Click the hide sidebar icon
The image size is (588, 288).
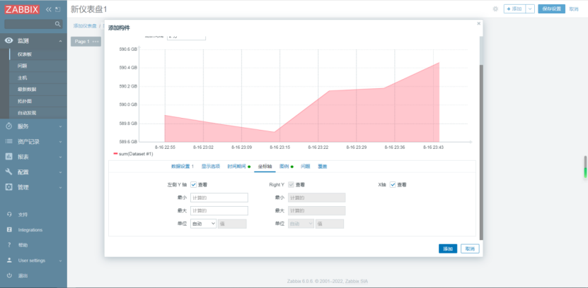(57, 10)
